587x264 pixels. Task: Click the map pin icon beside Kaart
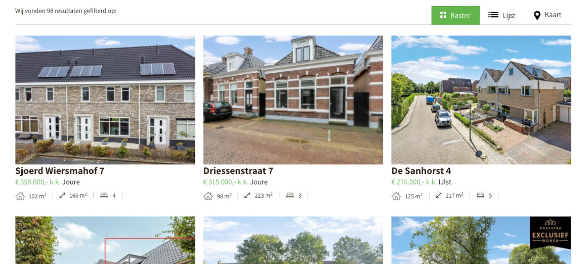coord(537,15)
